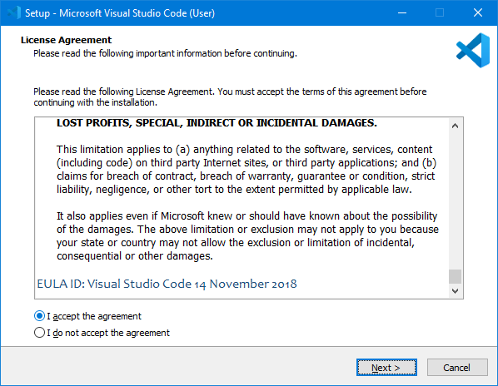The height and width of the screenshot is (386, 498).
Task: Click the Next > button
Action: [x=386, y=368]
